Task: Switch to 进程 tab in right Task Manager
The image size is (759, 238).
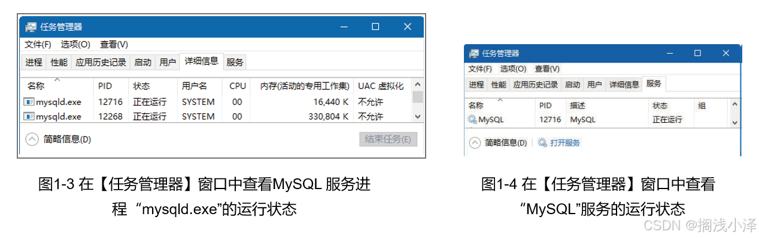Action: click(476, 85)
